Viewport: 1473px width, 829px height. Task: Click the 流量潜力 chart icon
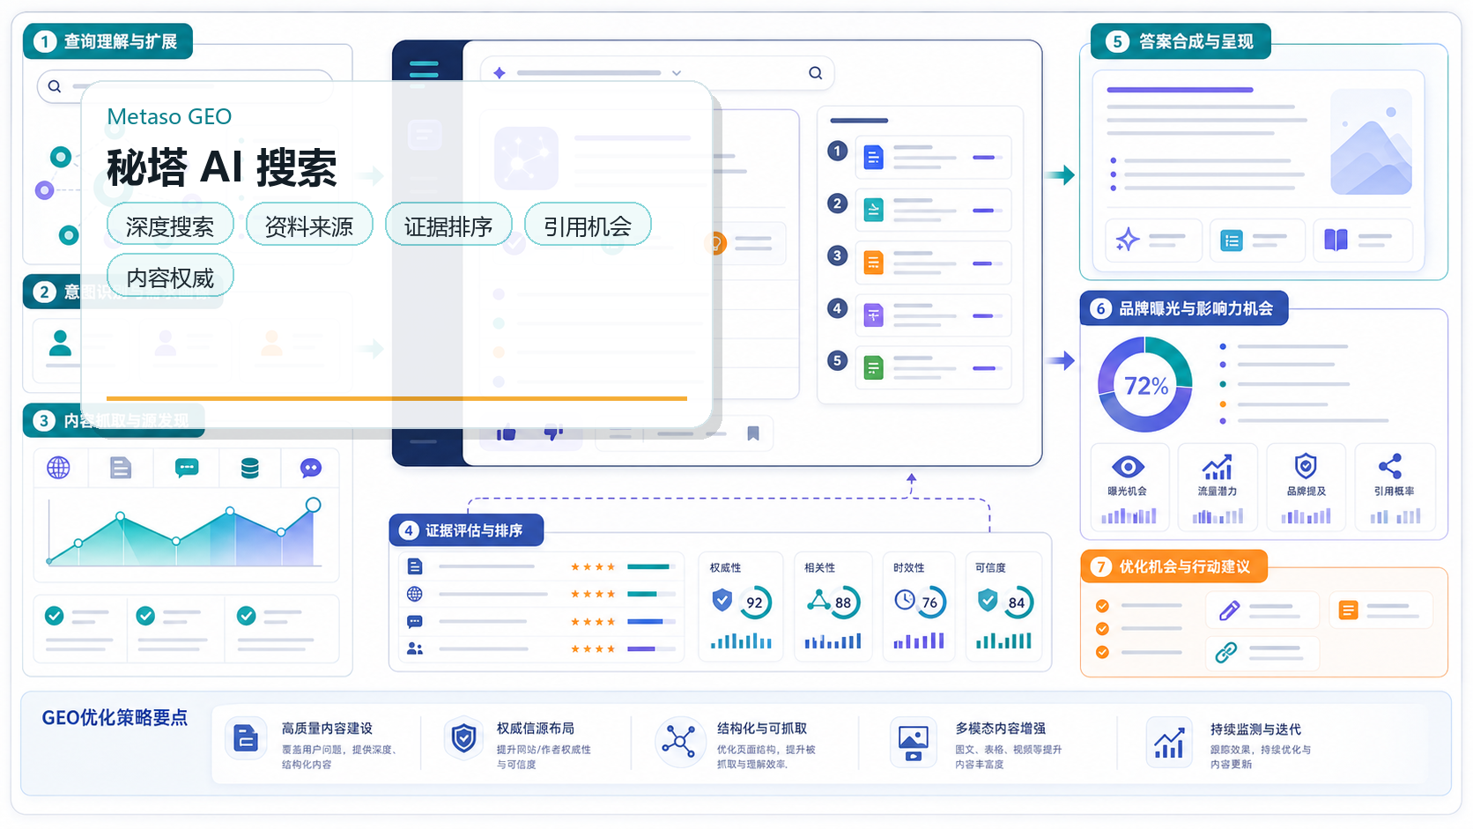point(1218,467)
